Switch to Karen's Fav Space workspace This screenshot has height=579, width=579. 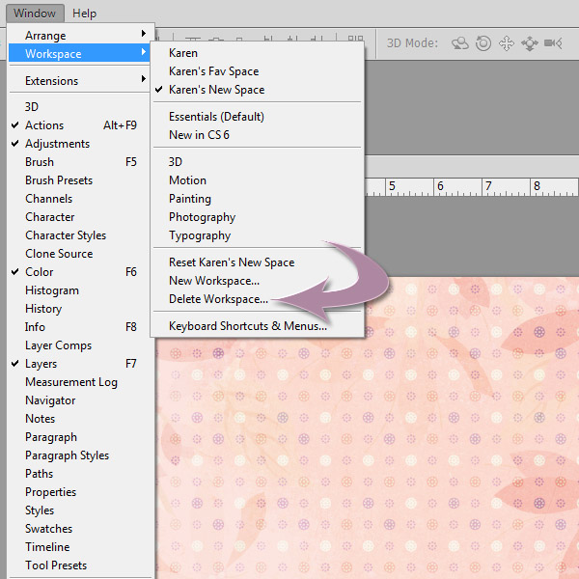click(257, 70)
